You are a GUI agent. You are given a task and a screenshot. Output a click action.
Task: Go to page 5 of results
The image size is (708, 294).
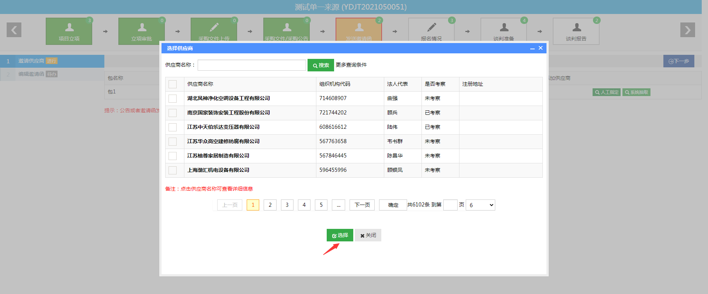coord(321,205)
